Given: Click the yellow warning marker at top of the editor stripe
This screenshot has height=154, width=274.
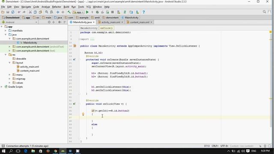Looking at the screenshot, I should point(271,32).
